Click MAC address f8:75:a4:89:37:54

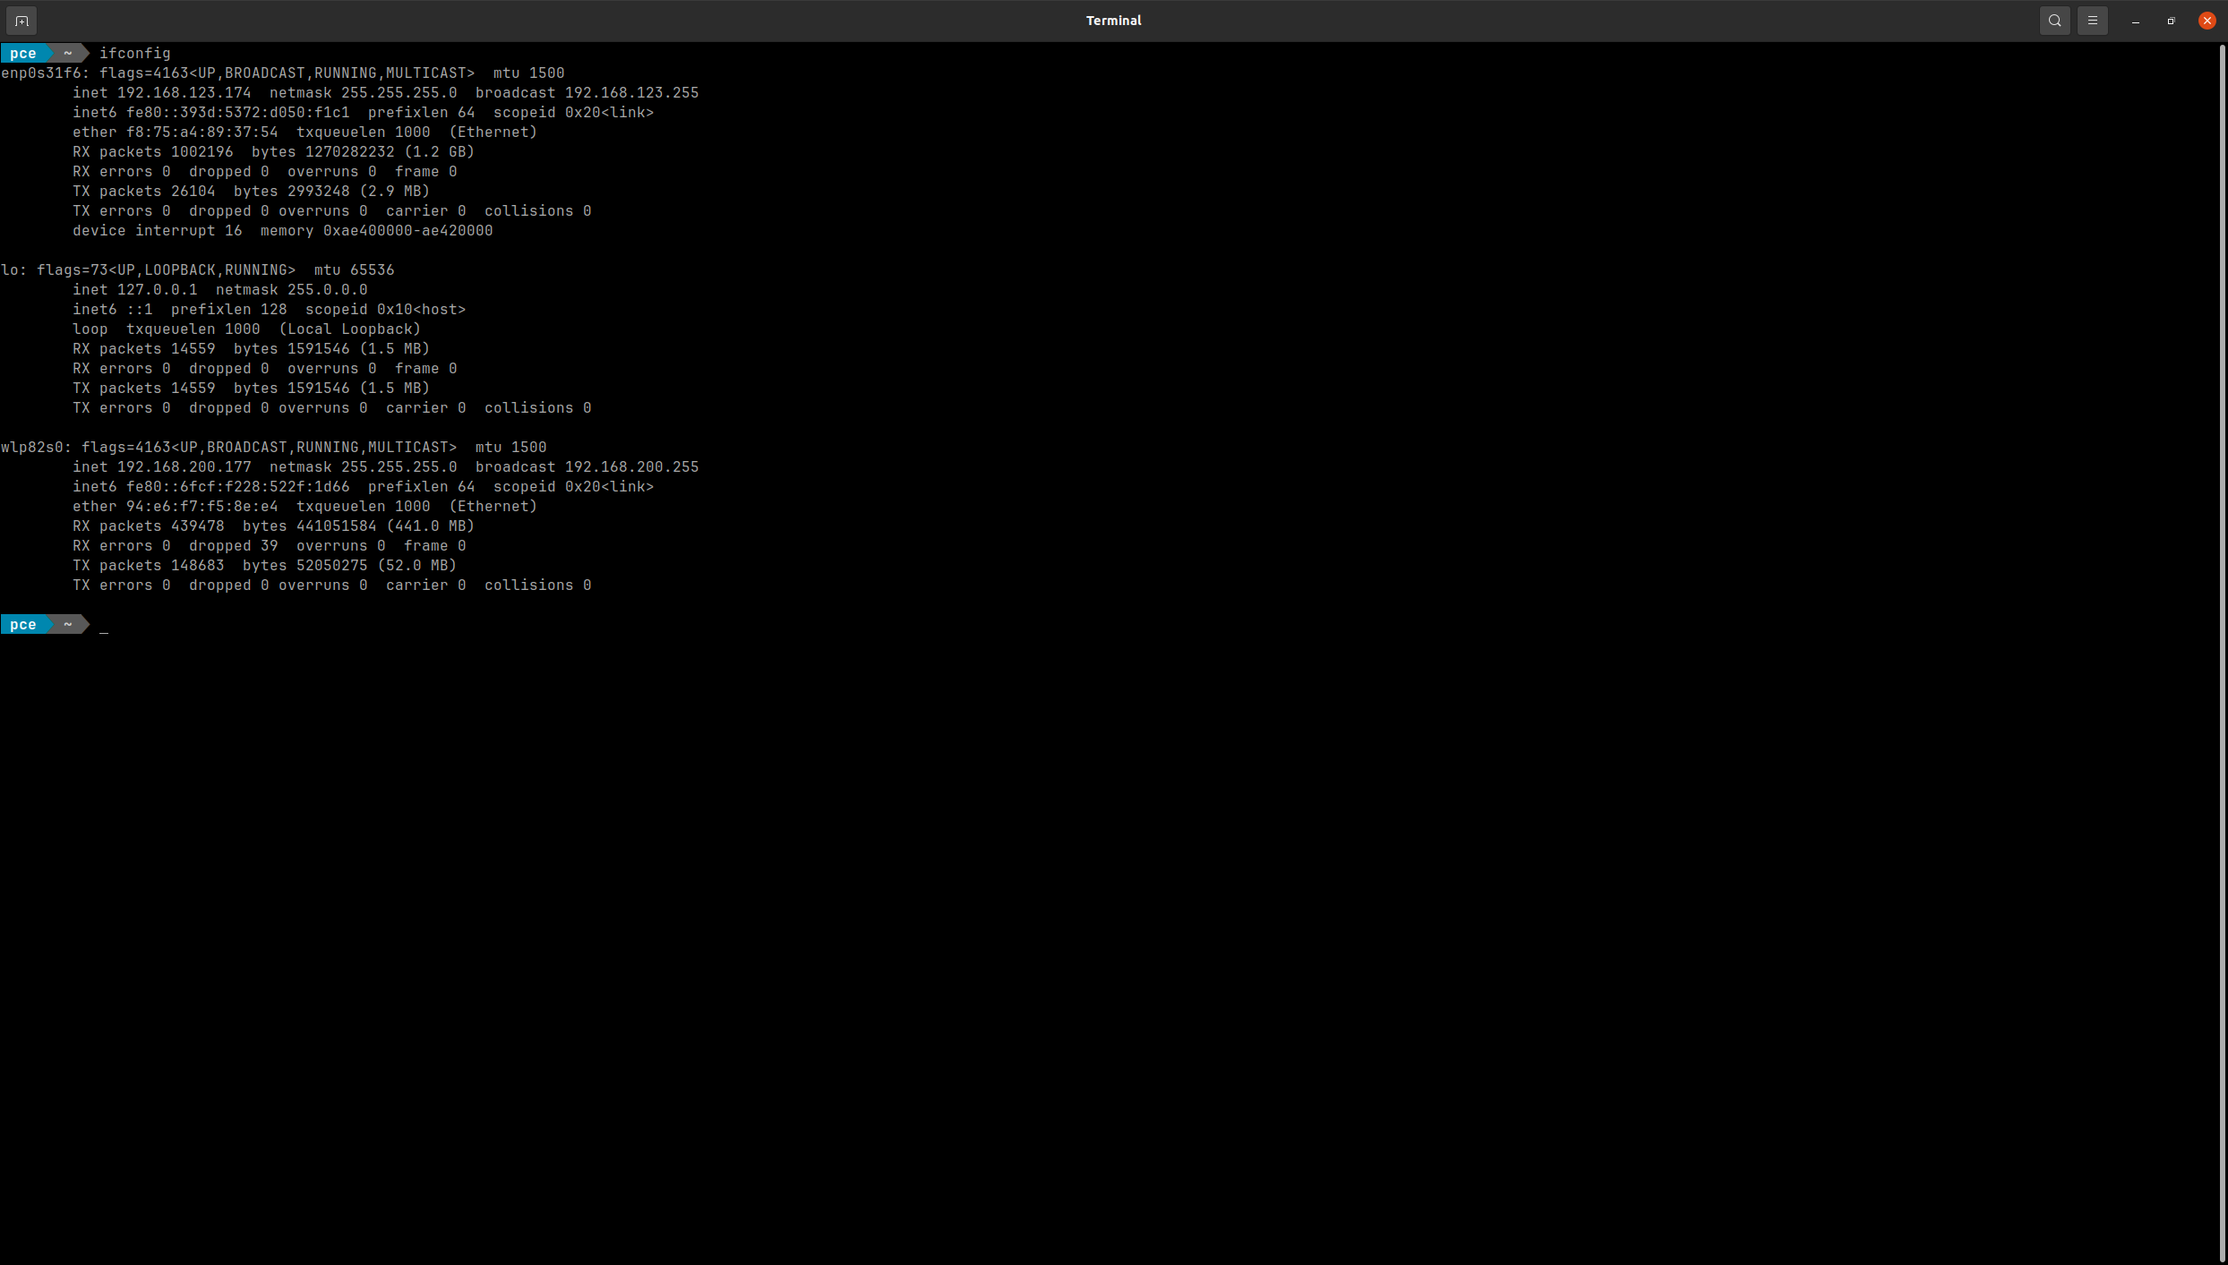point(202,132)
